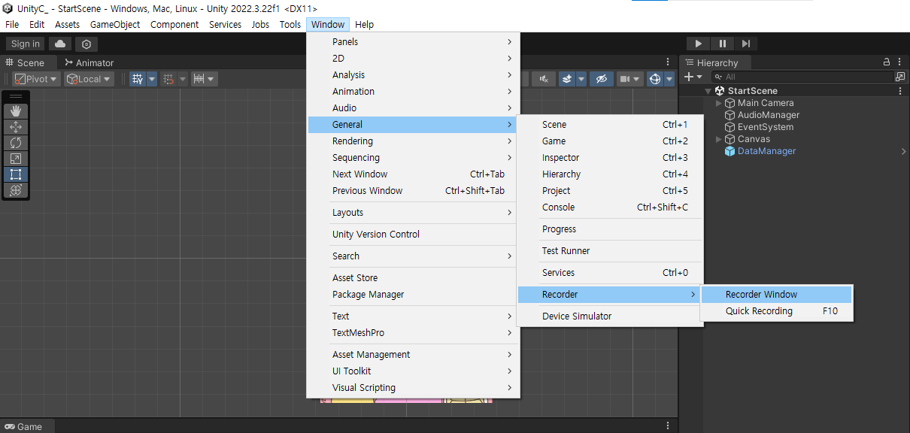Open the Hierarchy create dropdown arrow
This screenshot has height=433, width=910.
(x=699, y=77)
